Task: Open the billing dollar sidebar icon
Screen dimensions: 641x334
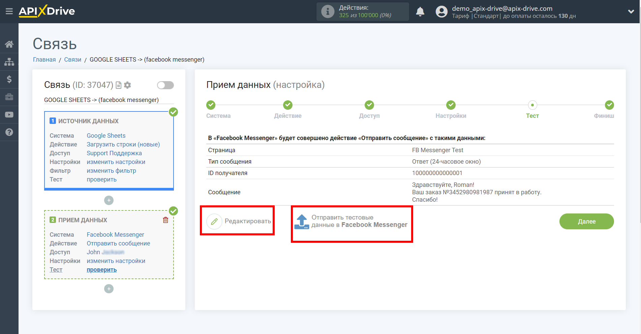Action: click(x=9, y=79)
